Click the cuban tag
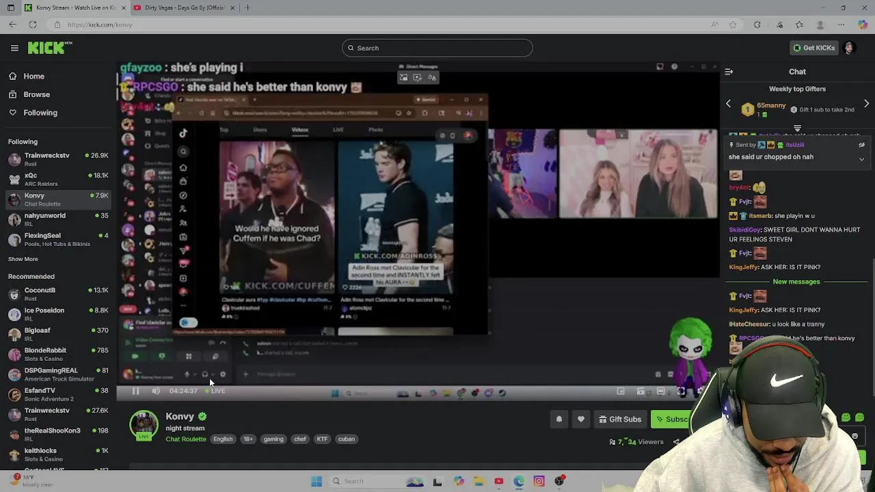 click(347, 439)
